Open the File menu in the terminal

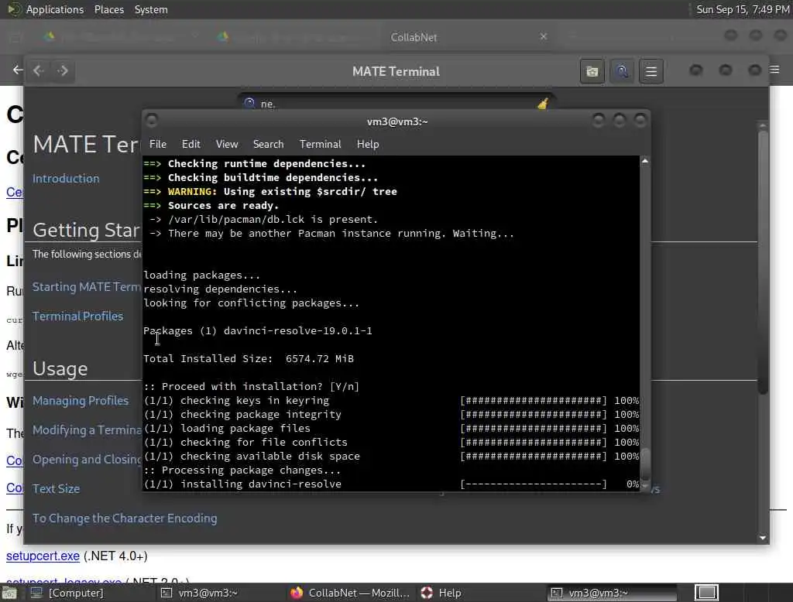click(158, 144)
